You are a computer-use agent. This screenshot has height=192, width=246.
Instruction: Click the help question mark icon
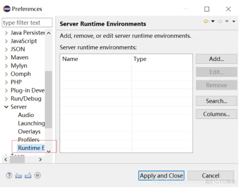coord(9,175)
